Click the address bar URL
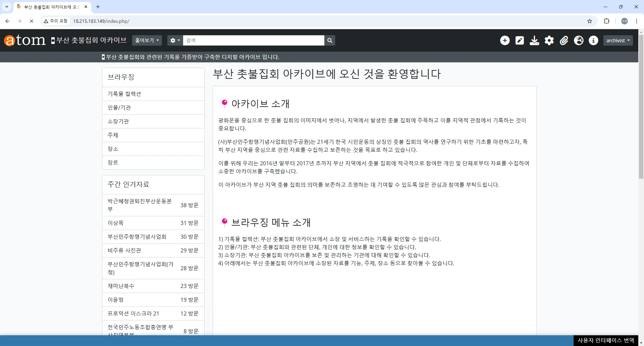The width and height of the screenshot is (644, 346). click(x=101, y=21)
